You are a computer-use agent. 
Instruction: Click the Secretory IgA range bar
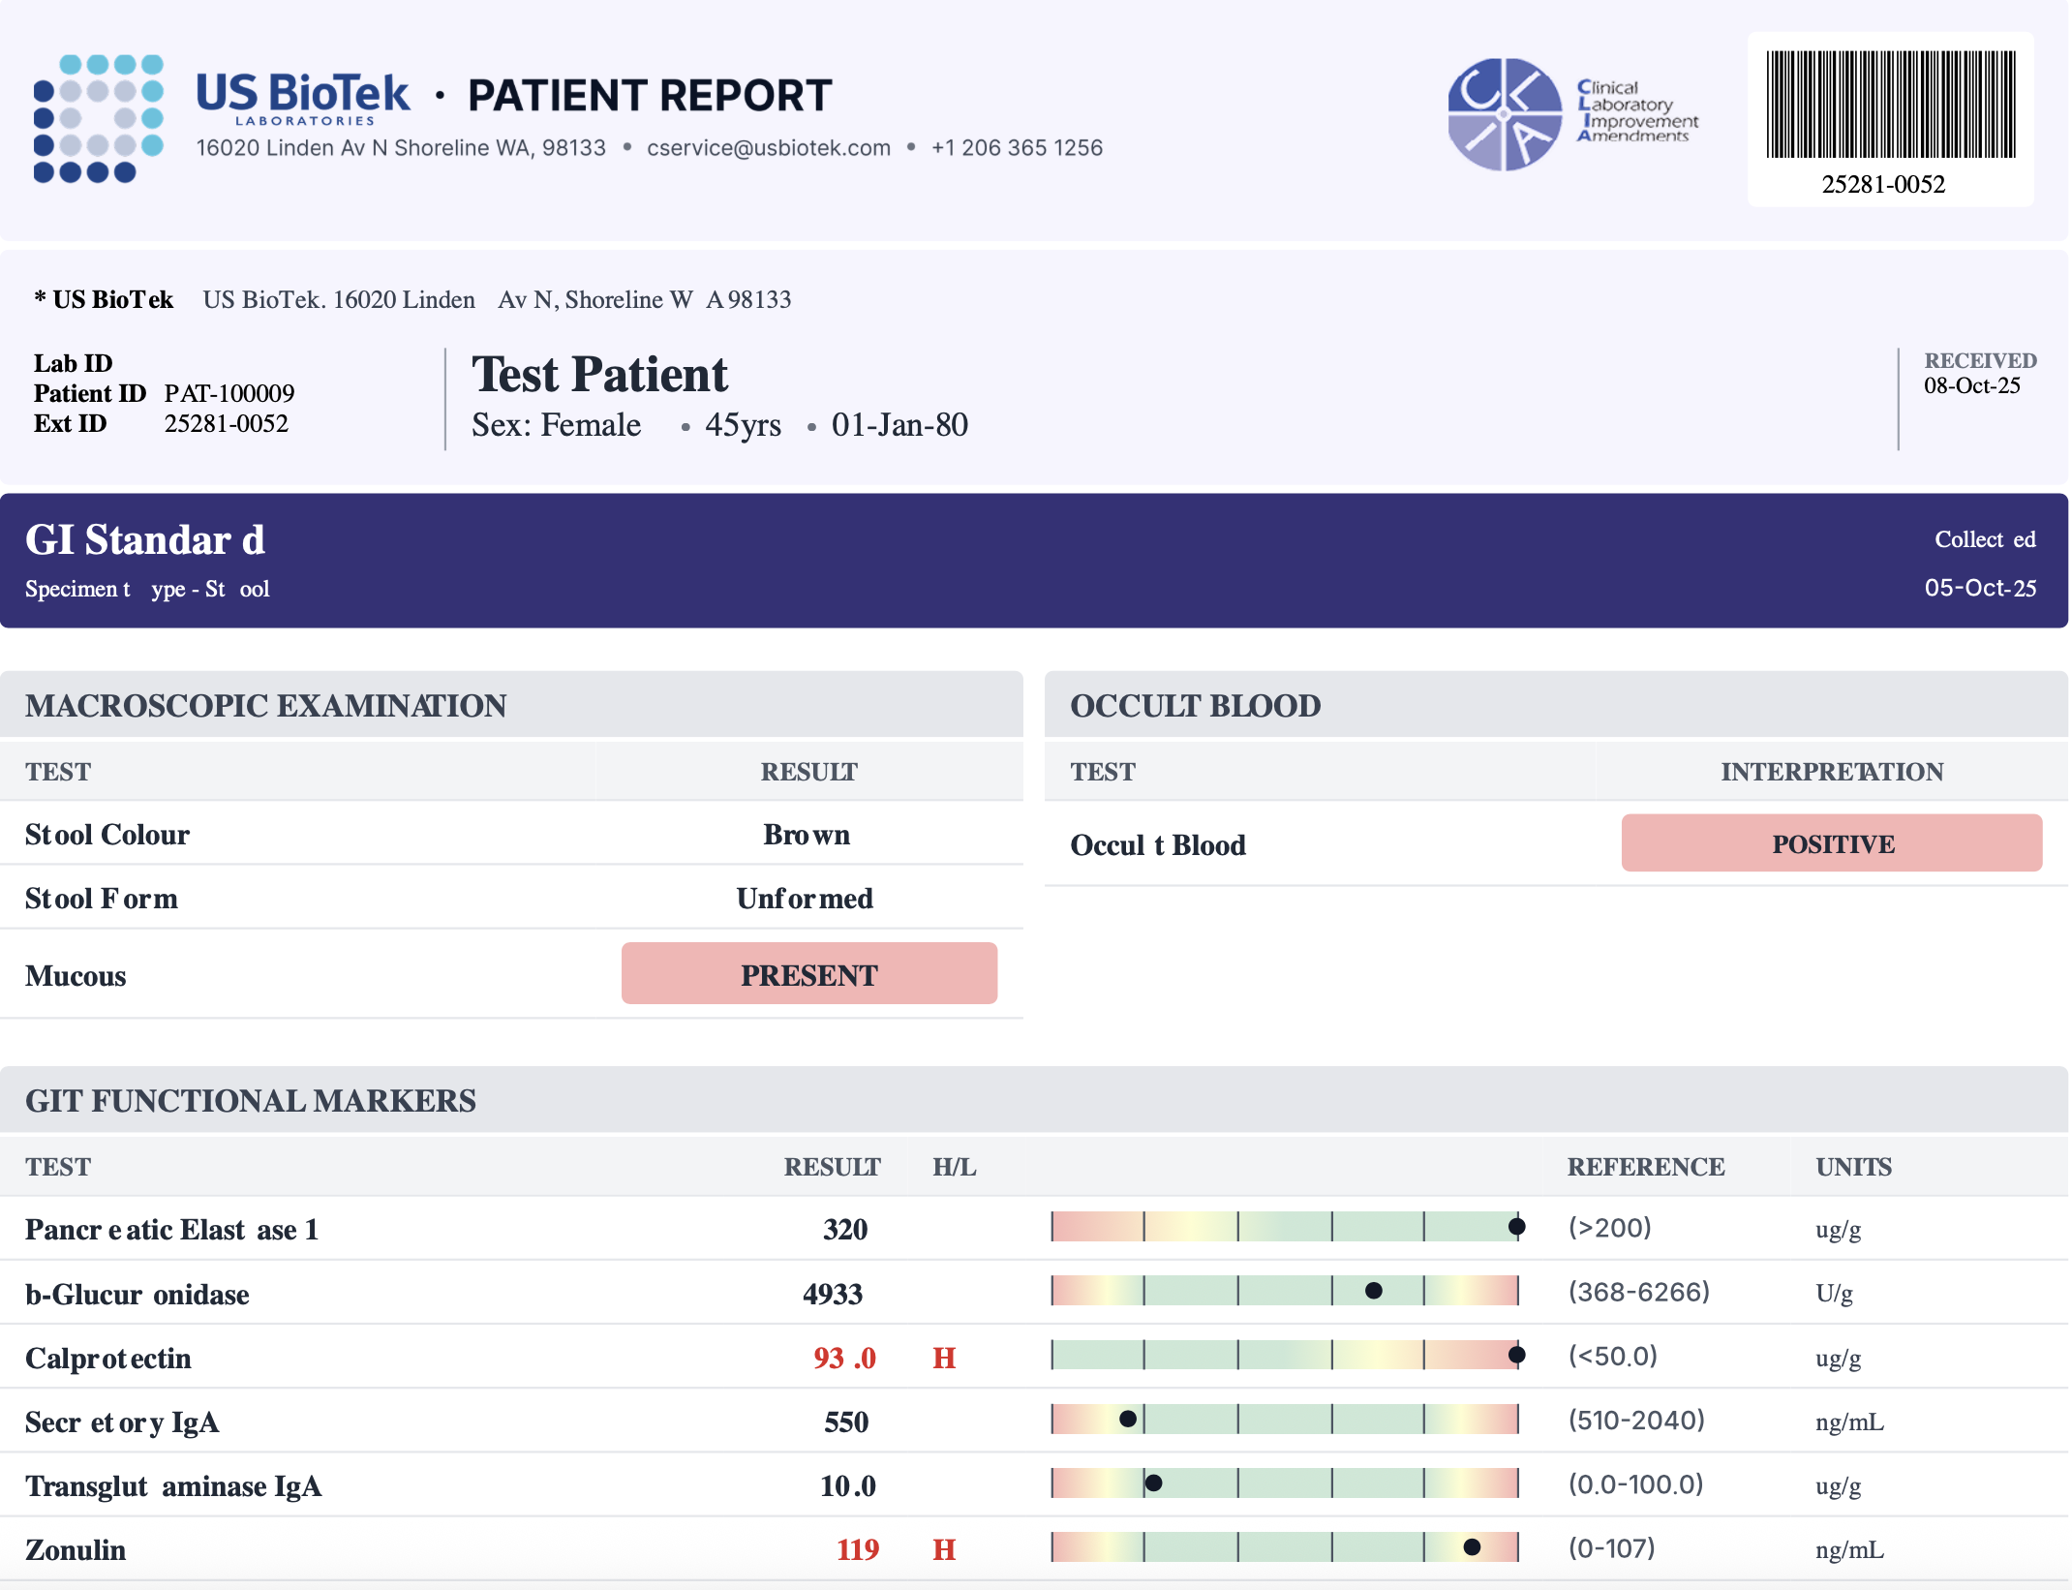(1285, 1420)
